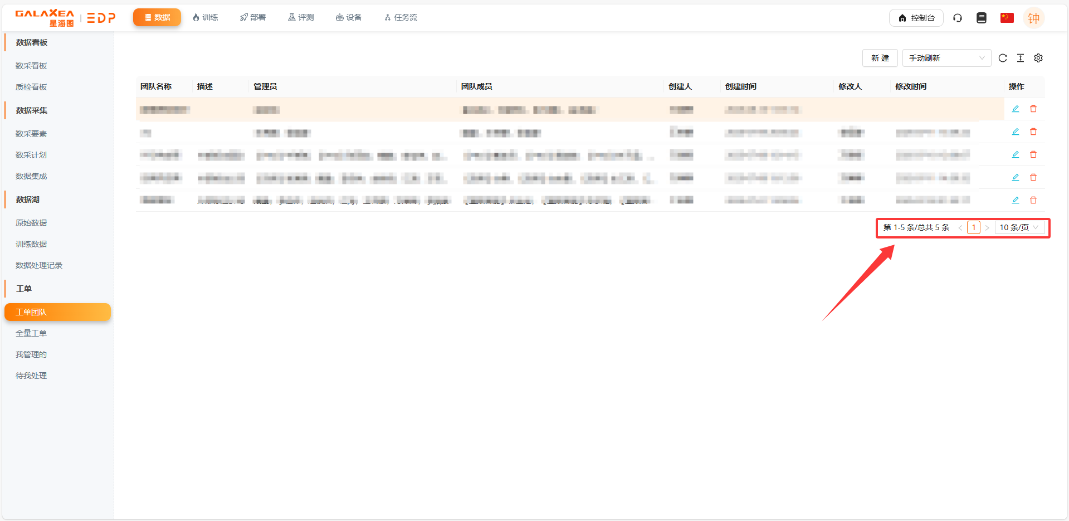Switch to the 训练 top tab
Viewport: 1069px width, 521px height.
pos(205,18)
